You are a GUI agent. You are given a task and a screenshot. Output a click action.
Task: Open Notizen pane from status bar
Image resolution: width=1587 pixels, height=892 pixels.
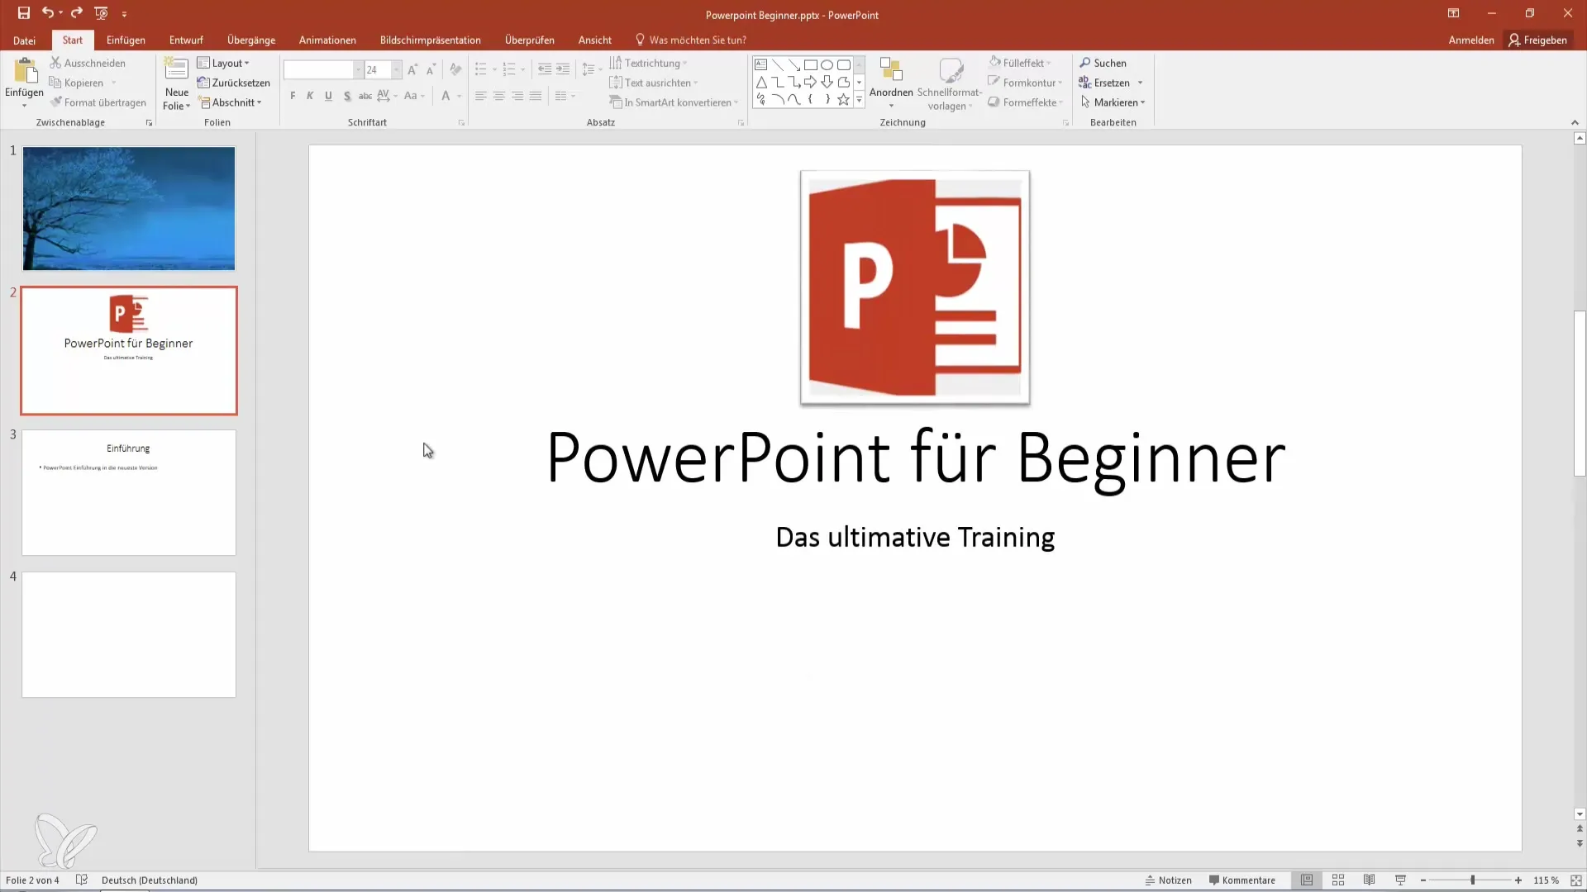1168,880
